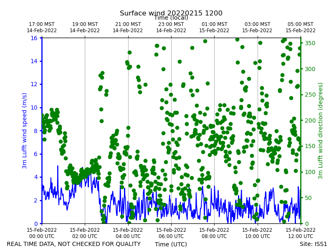Image resolution: width=334 pixels, height=251 pixels.
Task: Click the blue '2' wind speed tick
Action: pos(36,200)
